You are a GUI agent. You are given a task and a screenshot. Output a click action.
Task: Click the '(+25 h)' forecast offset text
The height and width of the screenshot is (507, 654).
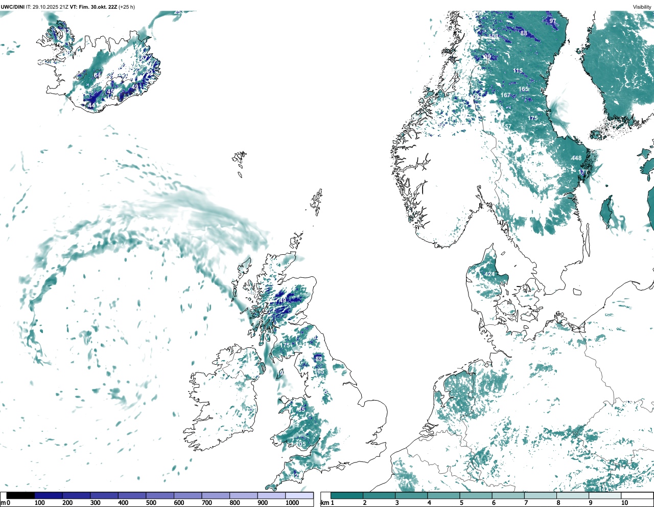pos(127,7)
